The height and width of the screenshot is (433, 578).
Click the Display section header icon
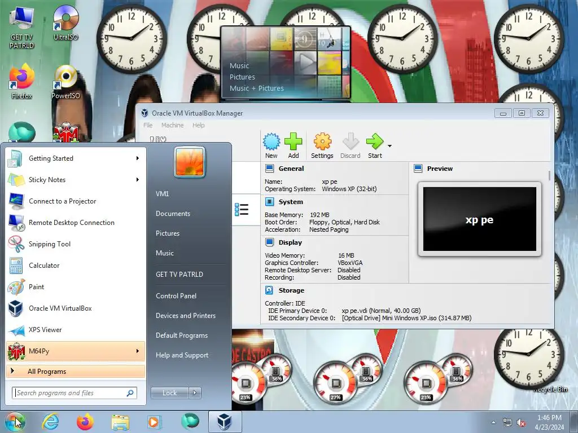269,242
